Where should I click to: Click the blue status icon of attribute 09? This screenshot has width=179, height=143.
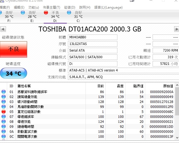point(4,126)
